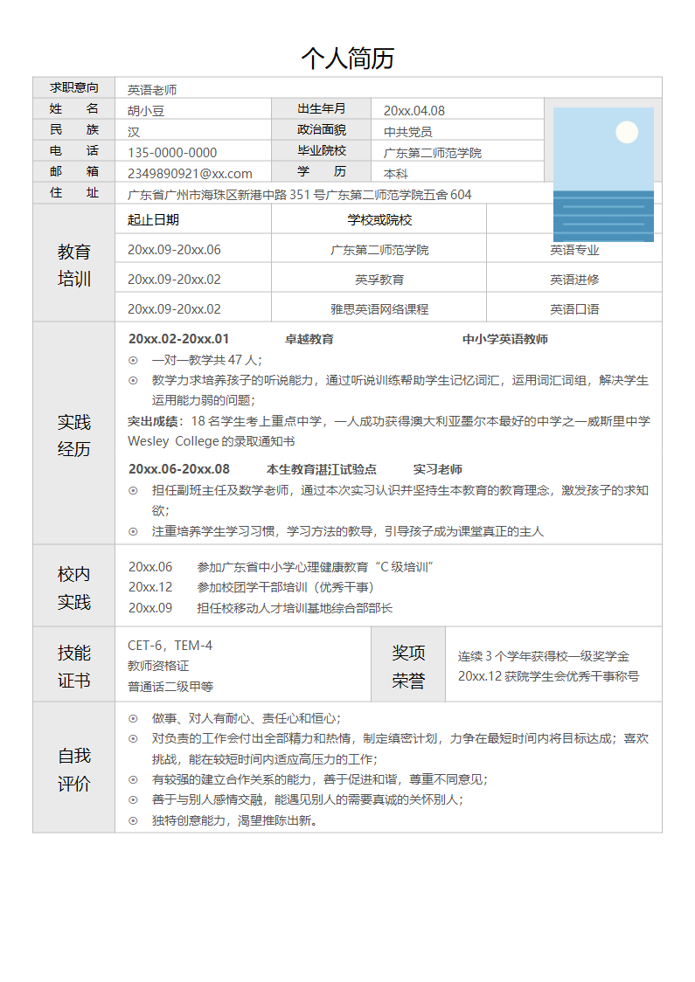
Task: Select the ethnicity value 汉
Action: point(134,132)
